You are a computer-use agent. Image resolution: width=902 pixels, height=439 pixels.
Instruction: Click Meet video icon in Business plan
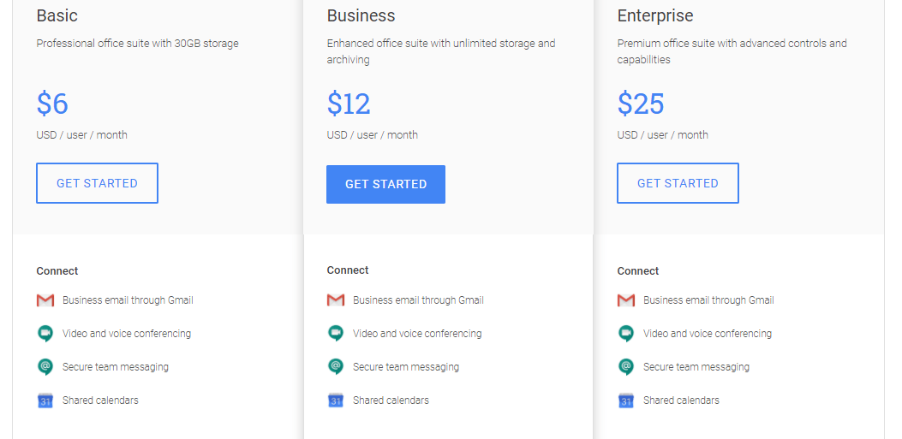click(x=336, y=334)
